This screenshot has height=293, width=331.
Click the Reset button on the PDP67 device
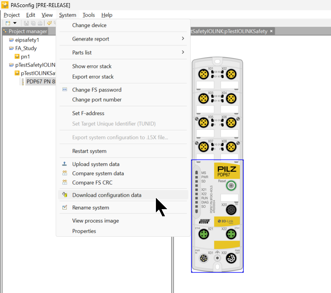click(x=231, y=186)
